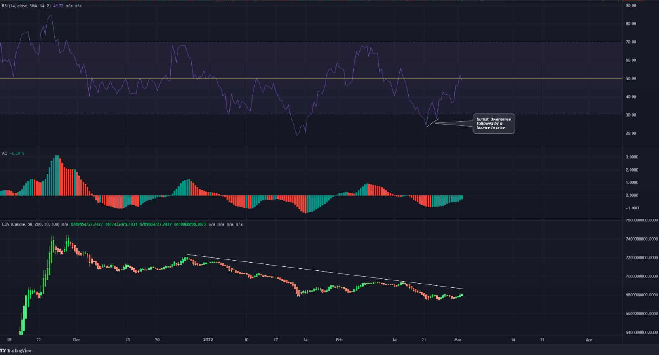Select the CDV indicator legend title
The height and width of the screenshot is (355, 659).
30,224
